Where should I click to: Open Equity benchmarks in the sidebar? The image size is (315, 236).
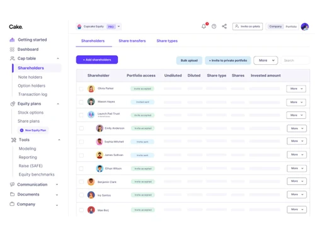[x=37, y=174]
